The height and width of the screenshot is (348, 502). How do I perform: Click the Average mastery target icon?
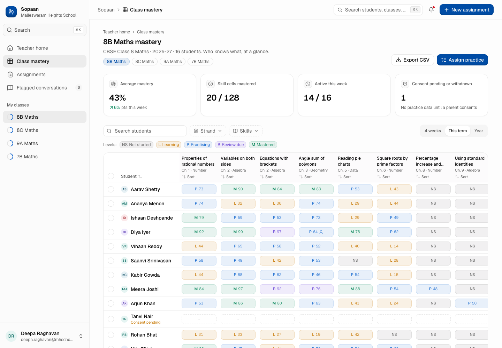(x=113, y=84)
